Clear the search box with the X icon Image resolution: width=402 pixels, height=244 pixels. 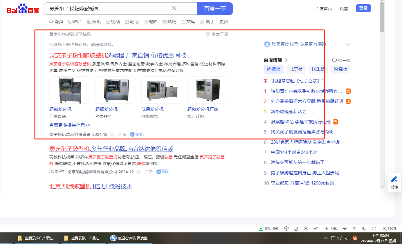[174, 8]
